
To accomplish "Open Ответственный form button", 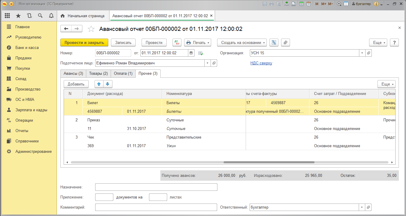I will [369, 207].
